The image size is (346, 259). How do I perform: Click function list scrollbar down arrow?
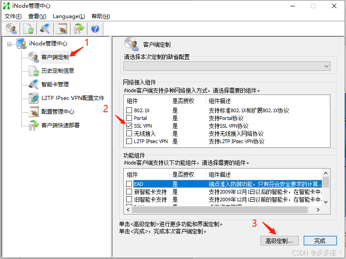(x=326, y=202)
